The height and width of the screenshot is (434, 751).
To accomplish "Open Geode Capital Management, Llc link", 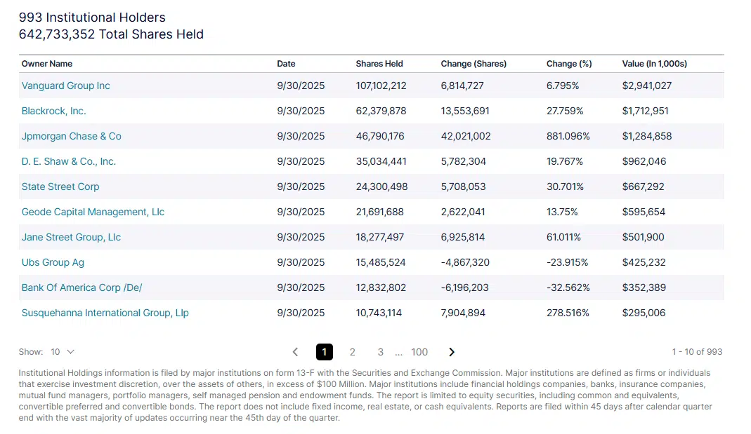I will coord(93,212).
